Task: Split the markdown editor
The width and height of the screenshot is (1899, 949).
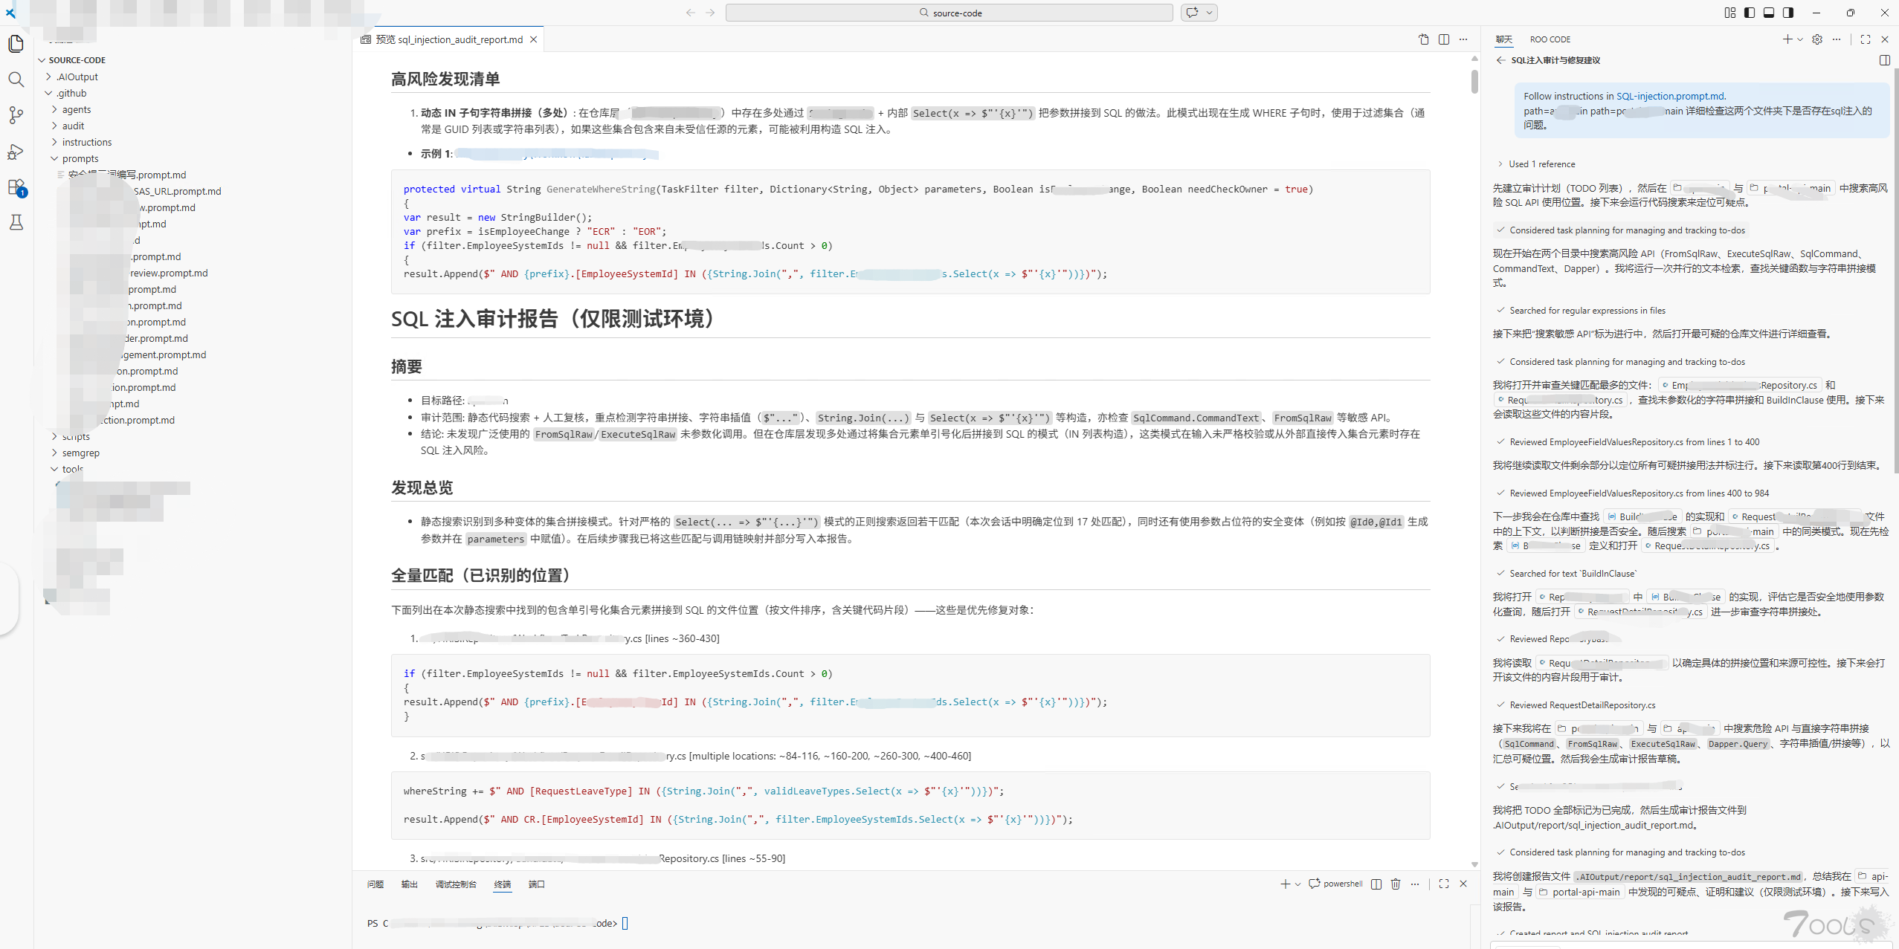Action: coord(1443,39)
